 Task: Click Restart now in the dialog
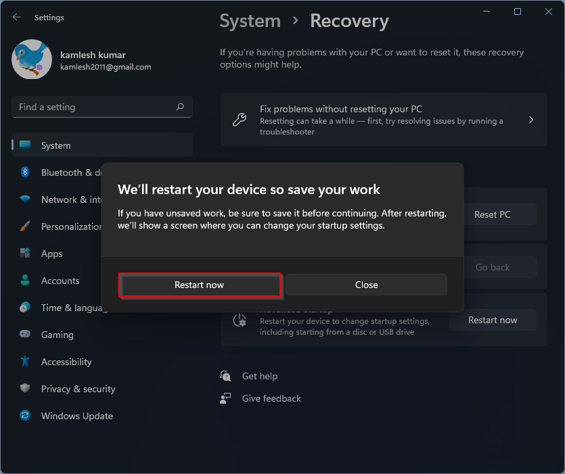point(200,285)
